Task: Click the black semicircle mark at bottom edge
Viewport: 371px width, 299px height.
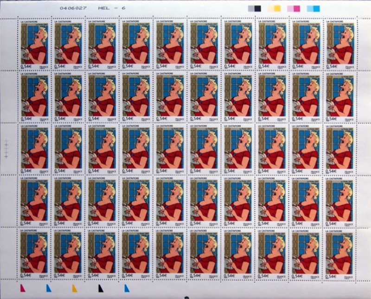Action: point(186,297)
